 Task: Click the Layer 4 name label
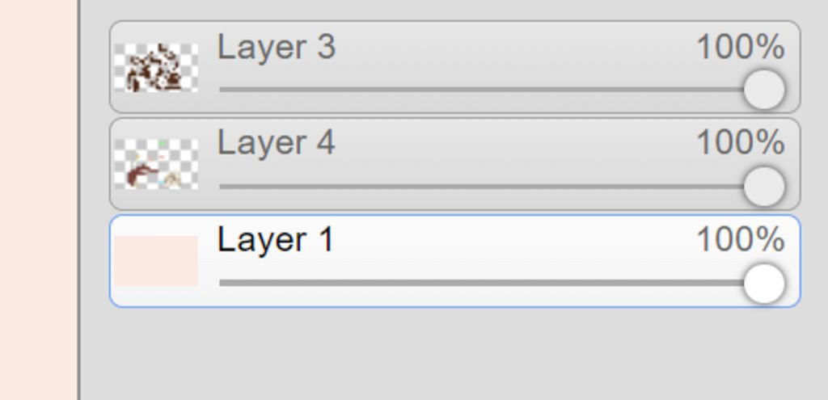(277, 143)
